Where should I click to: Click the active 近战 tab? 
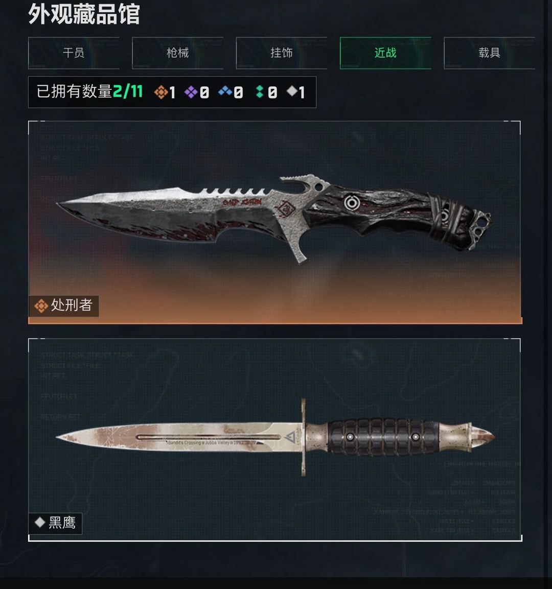click(x=385, y=53)
